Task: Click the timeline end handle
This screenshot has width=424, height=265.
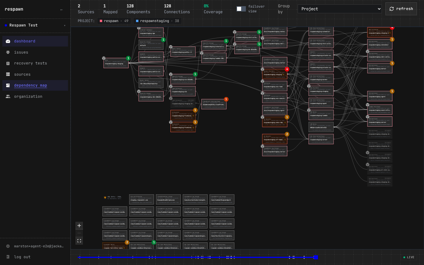Action: tap(316, 257)
